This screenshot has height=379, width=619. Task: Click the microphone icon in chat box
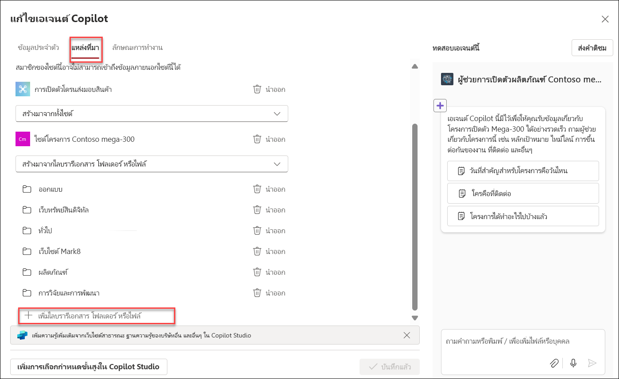(573, 363)
